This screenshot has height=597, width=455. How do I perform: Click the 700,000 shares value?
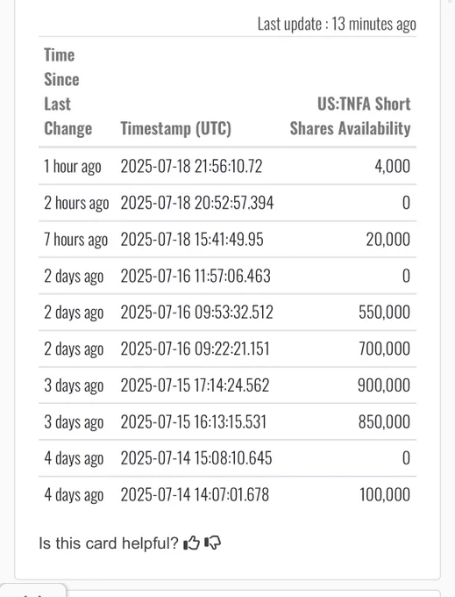coord(384,349)
